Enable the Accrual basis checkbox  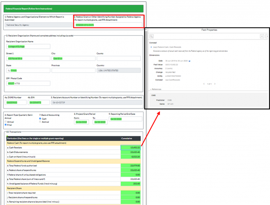[40, 122]
